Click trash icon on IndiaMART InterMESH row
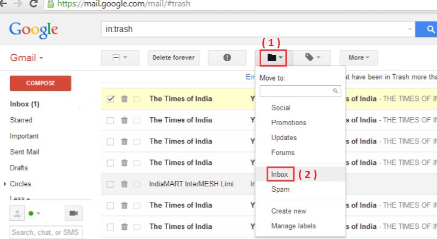 pos(124,184)
